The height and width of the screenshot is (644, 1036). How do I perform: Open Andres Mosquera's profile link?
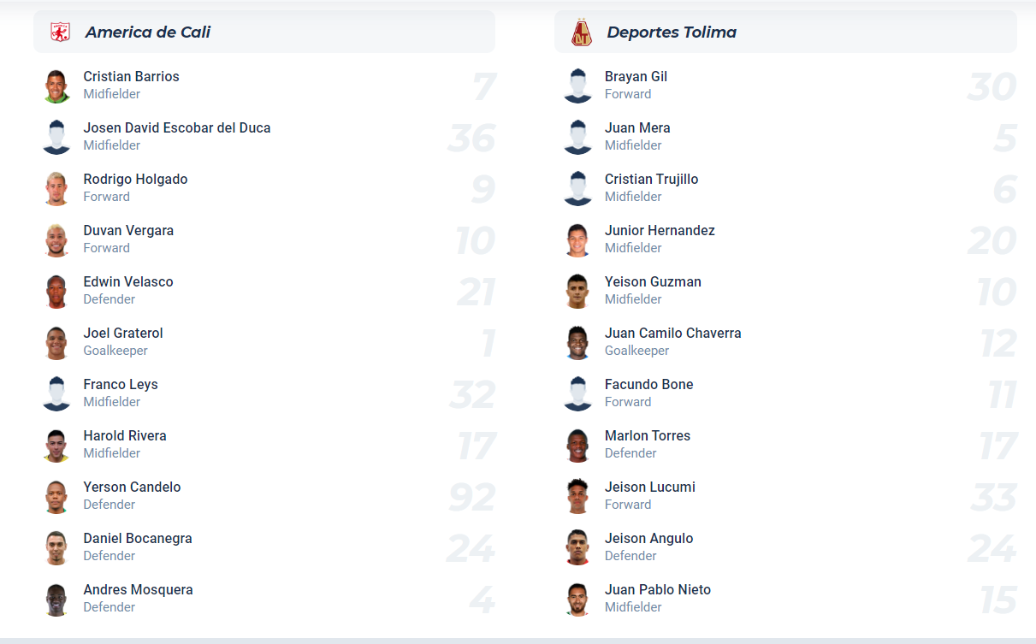[138, 590]
